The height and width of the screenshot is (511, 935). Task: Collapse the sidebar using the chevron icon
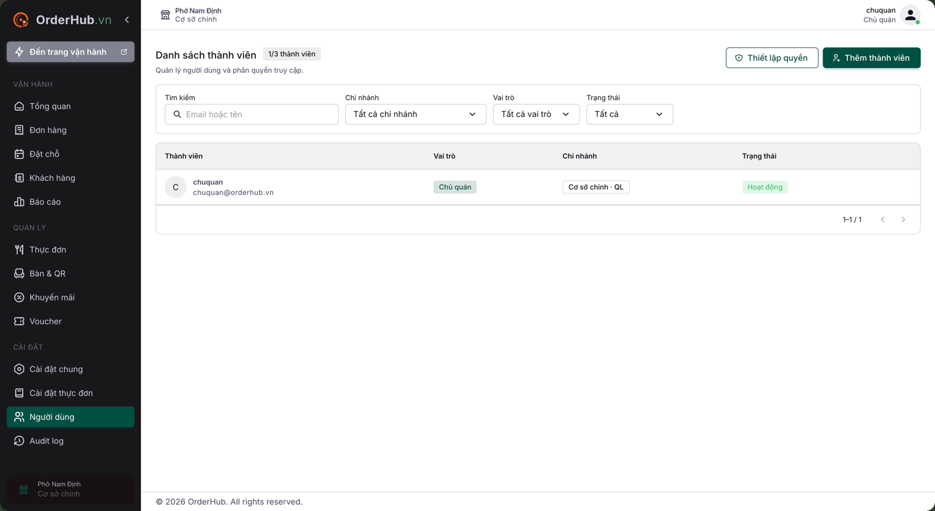pos(127,20)
